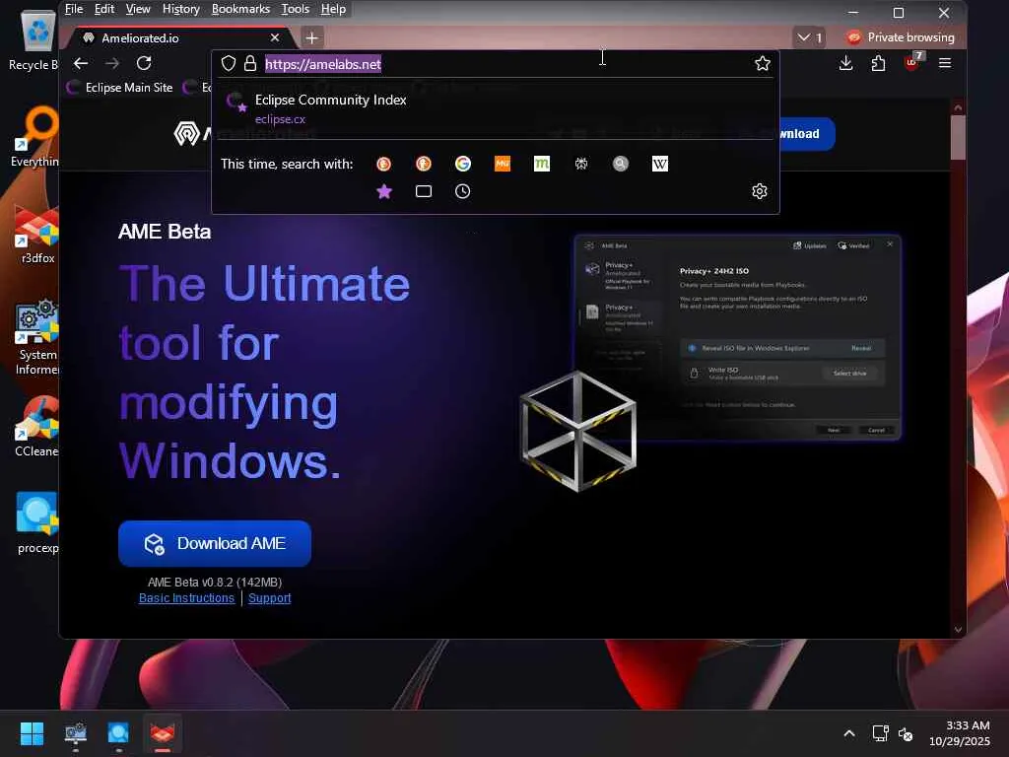Click the Private browsing indicator
The image size is (1009, 757).
tap(901, 37)
